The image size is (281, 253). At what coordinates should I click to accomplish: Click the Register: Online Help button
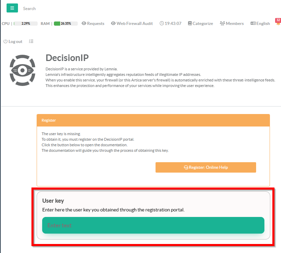tap(206, 167)
